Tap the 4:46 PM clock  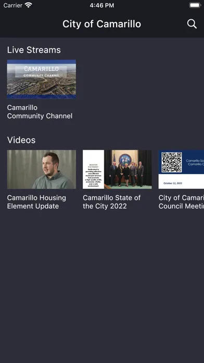[102, 5]
